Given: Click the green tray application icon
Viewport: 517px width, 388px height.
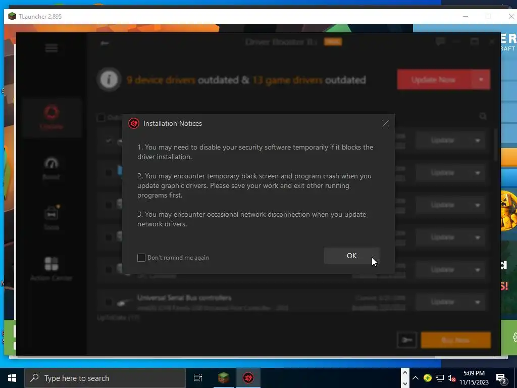Looking at the screenshot, I should [427, 378].
